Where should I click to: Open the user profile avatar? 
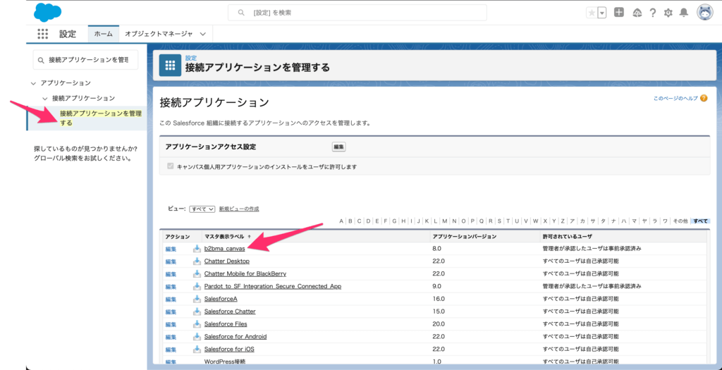coord(704,13)
